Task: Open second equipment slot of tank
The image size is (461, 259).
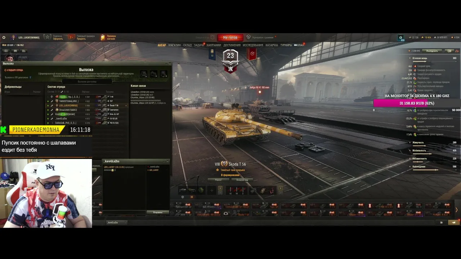Action: click(192, 190)
